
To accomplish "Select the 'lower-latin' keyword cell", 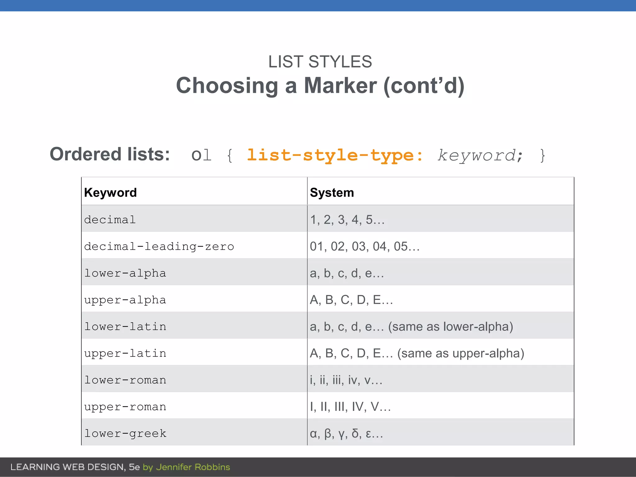I will pos(194,325).
